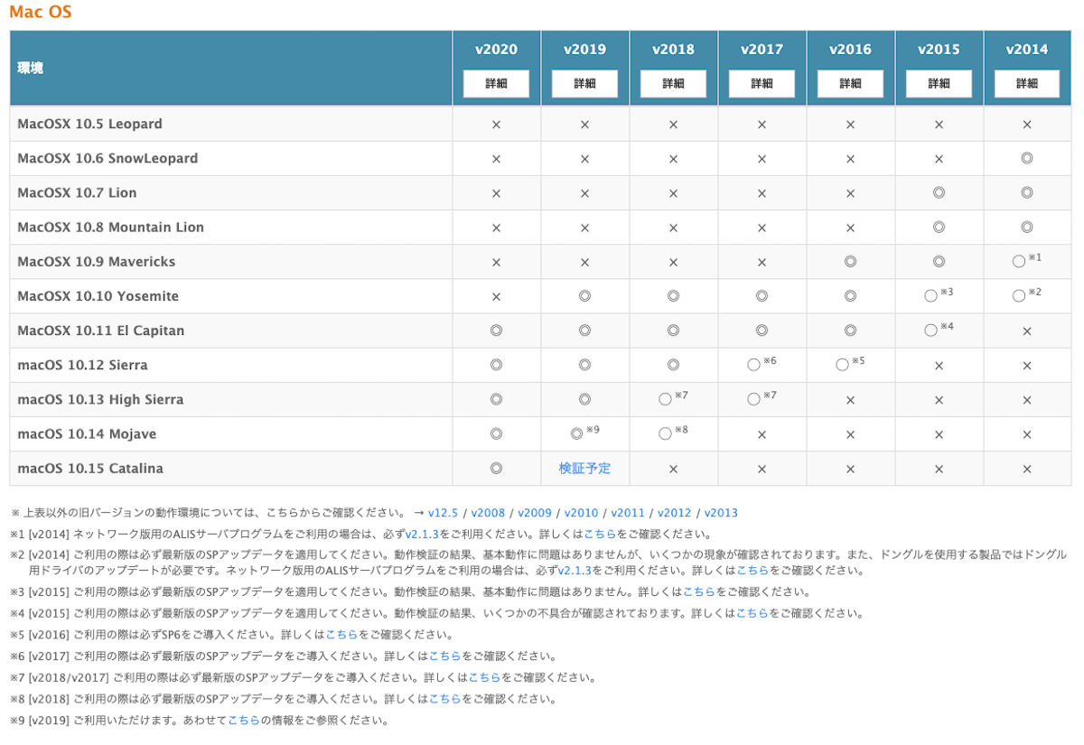The image size is (1084, 745).
Task: Open the 詳細 button under v2016
Action: 850,83
